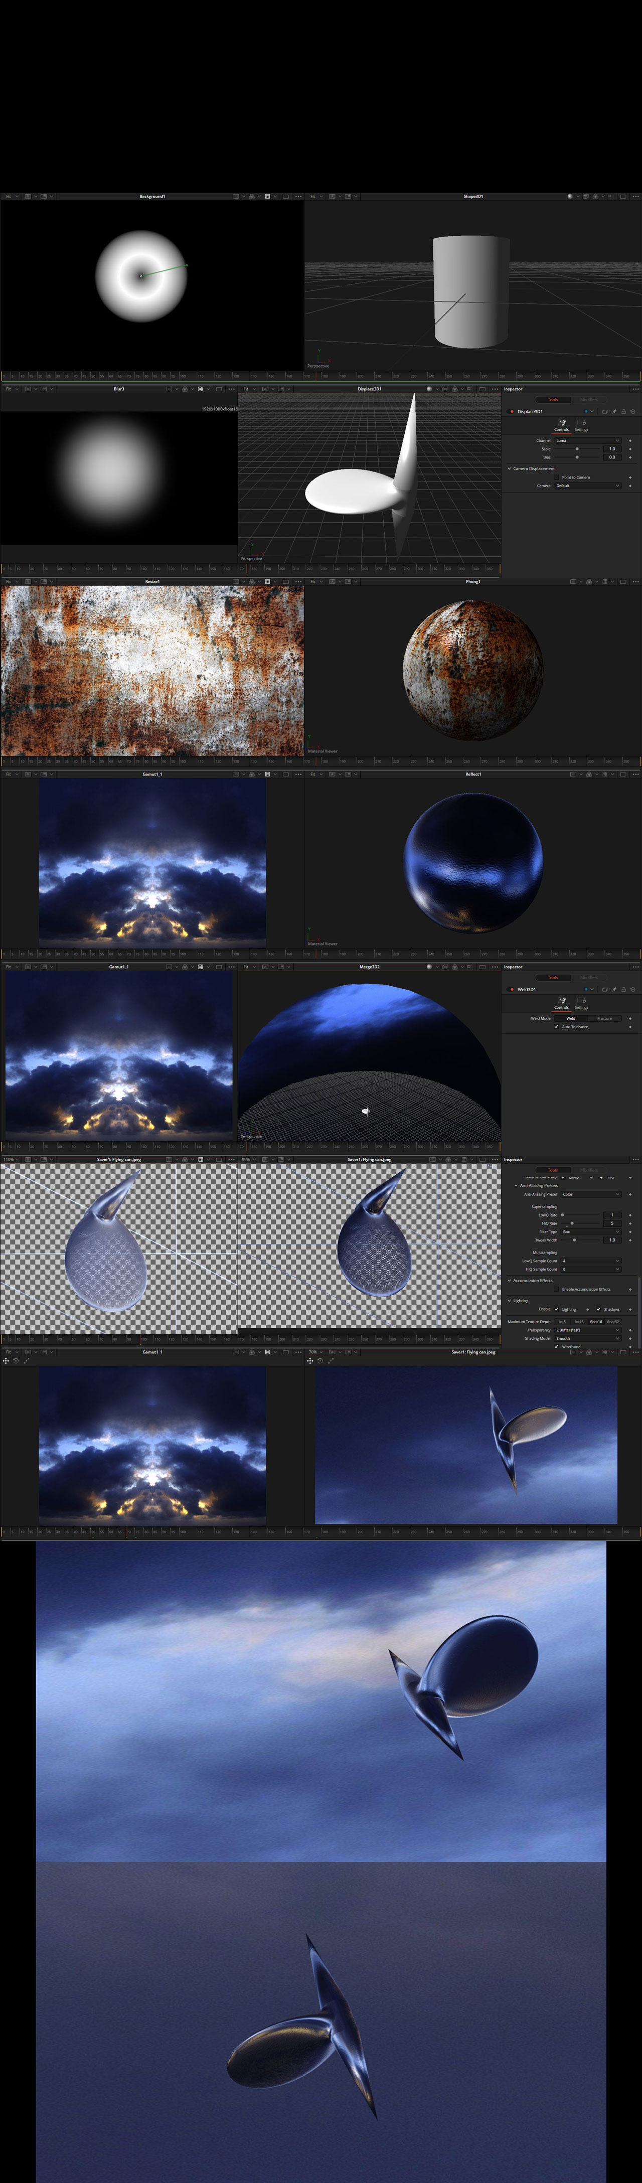Screen dimensions: 642x2183
Task: Adjust Displace3D1 Bias slider
Action: pos(577,457)
